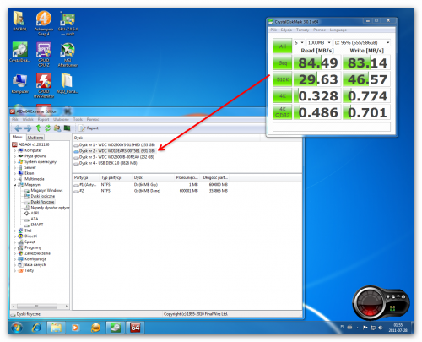This screenshot has width=422, height=342.
Task: Select Dysk nr 1 in the disk list
Action: pos(114,145)
